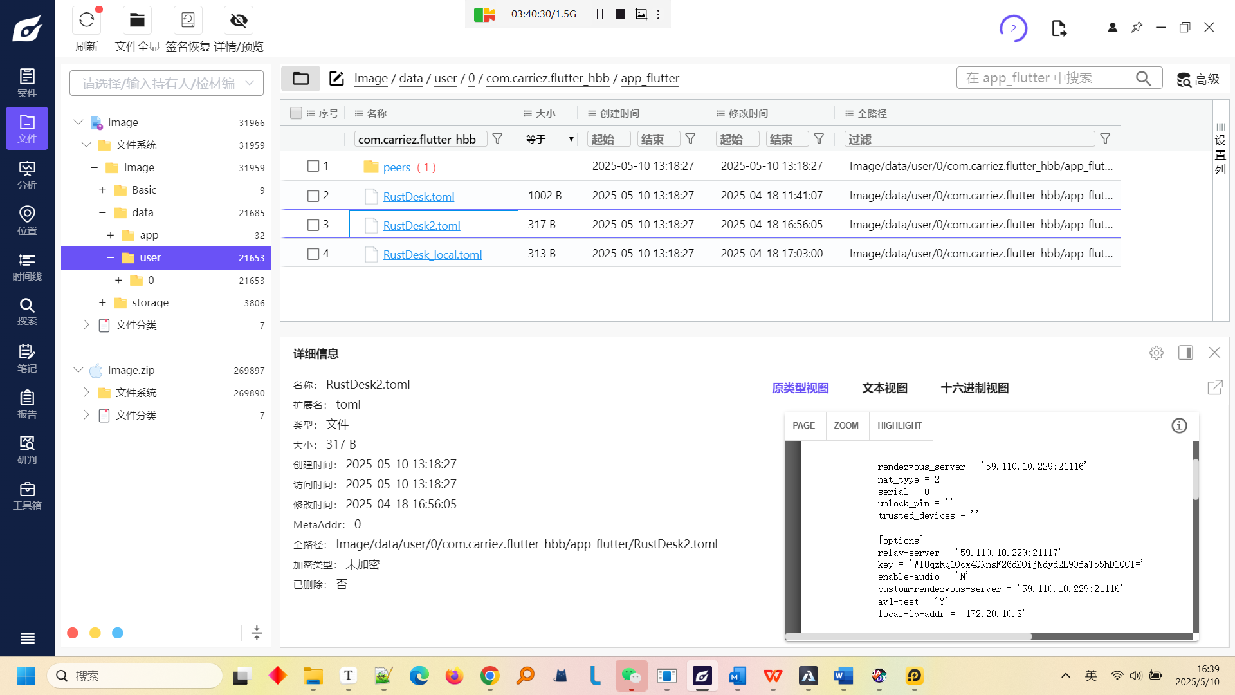The image size is (1235, 695).
Task: Switch to 原类型视图 tab
Action: coord(800,388)
